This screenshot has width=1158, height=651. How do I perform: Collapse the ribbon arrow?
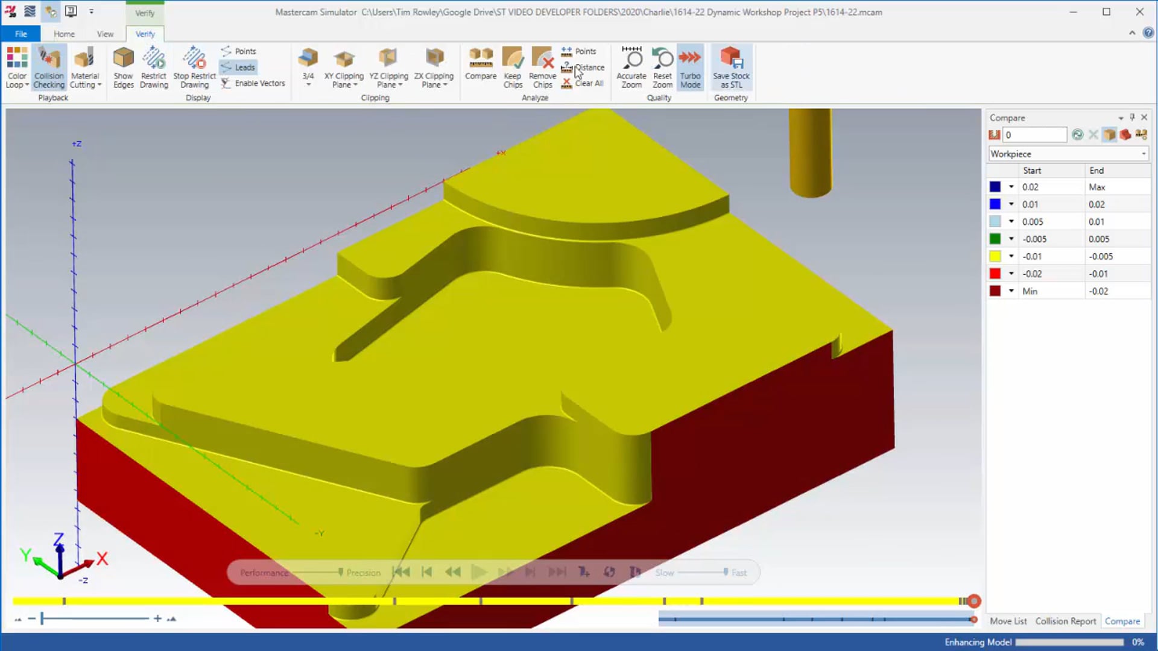click(1132, 33)
